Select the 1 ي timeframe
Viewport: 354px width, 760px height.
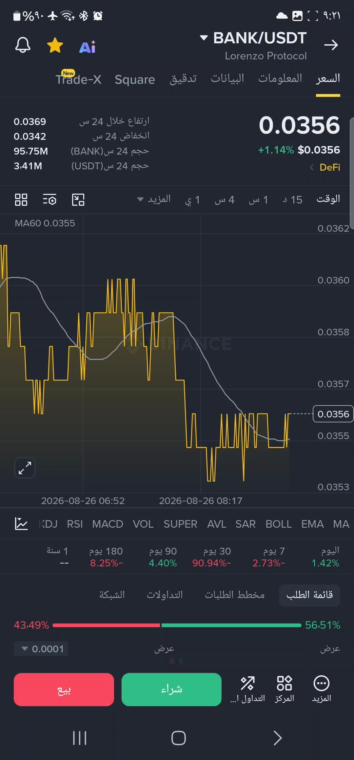coord(192,200)
